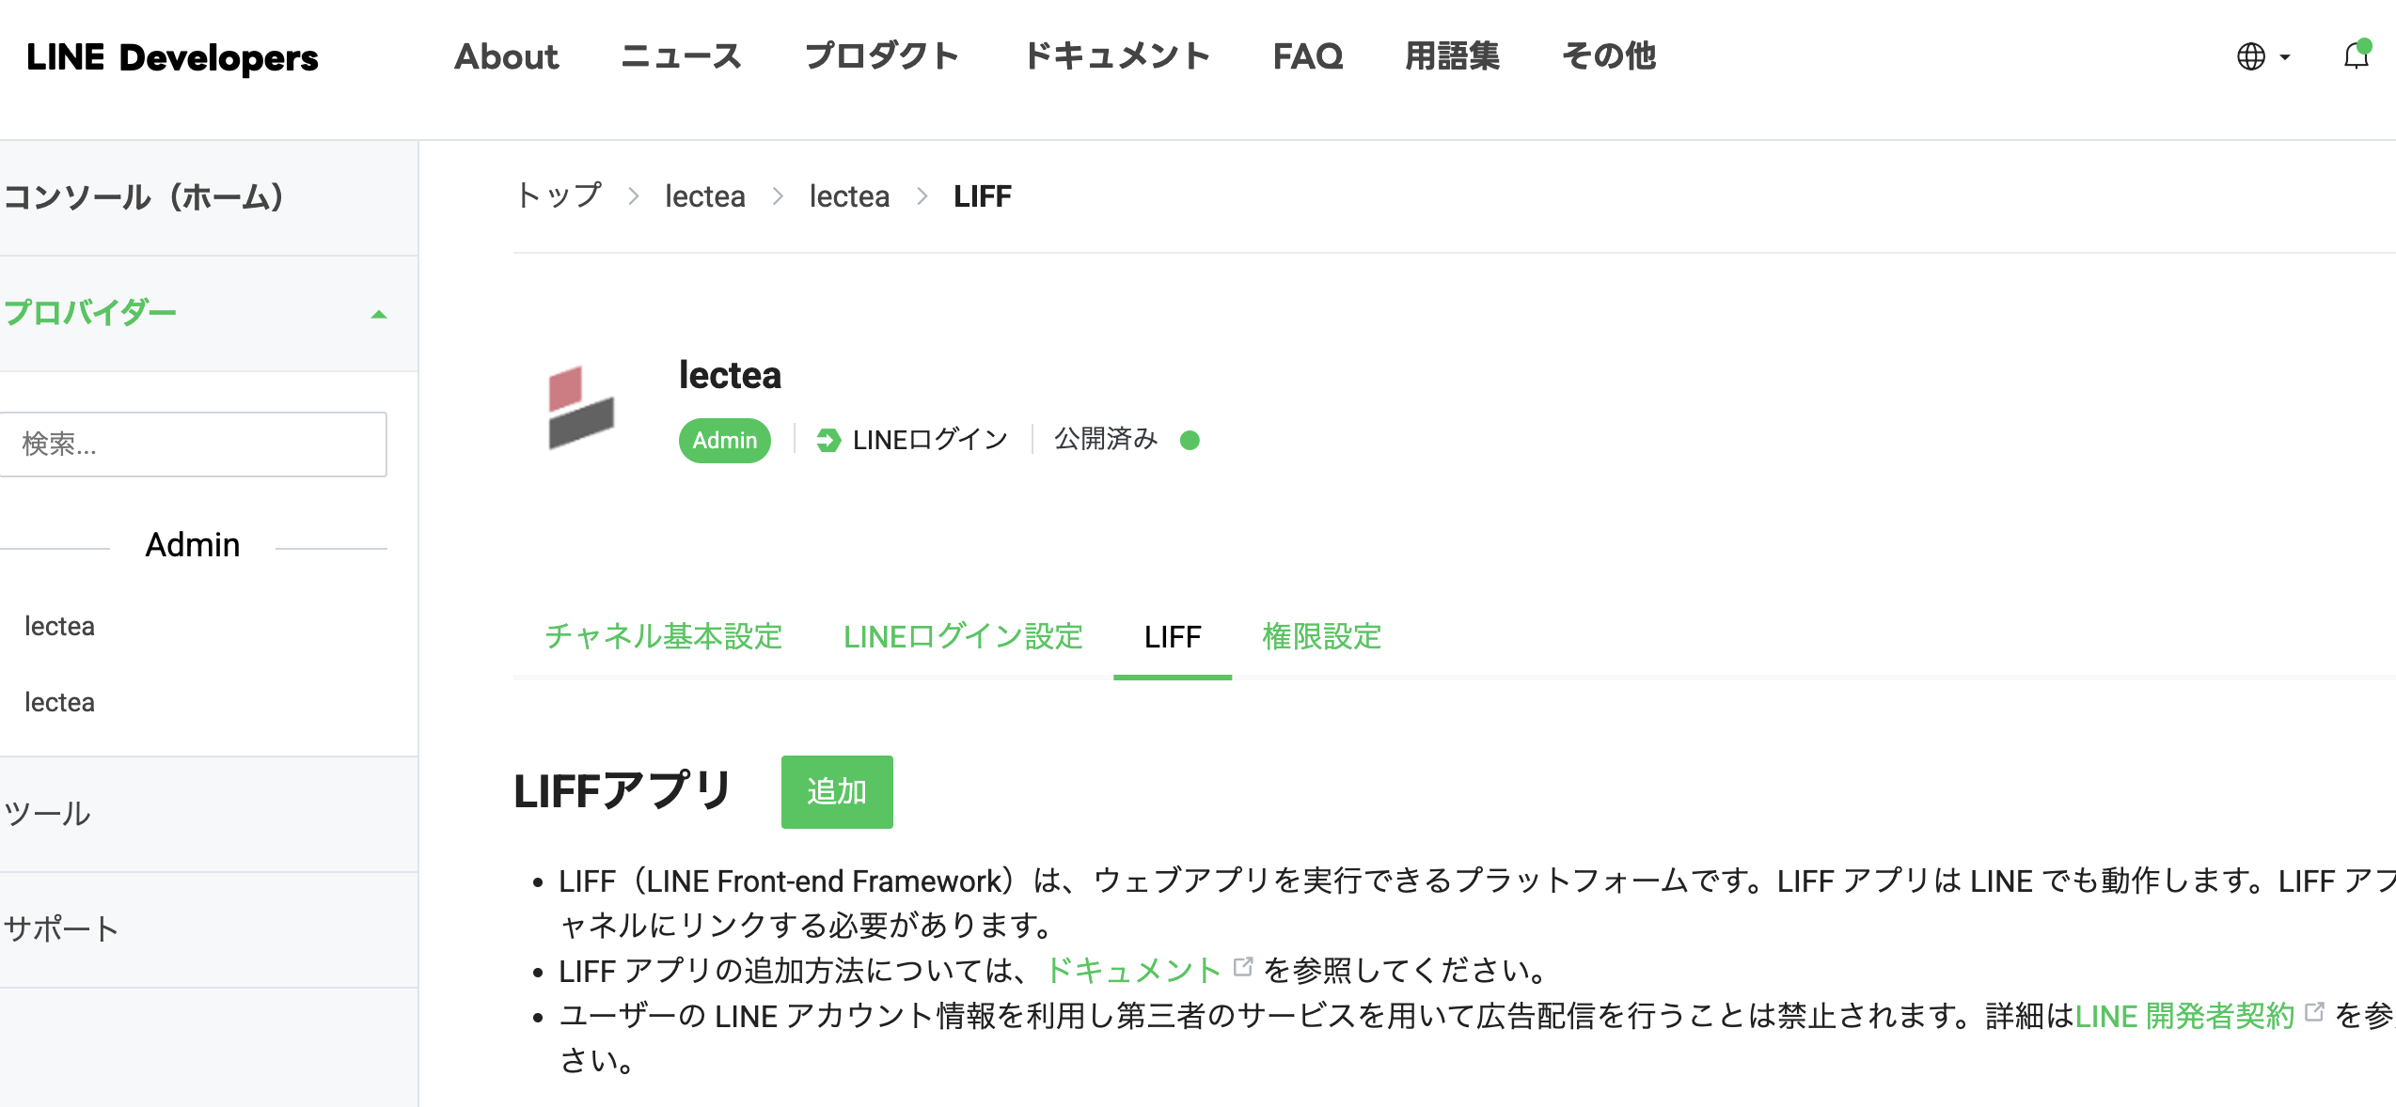This screenshot has height=1107, width=2396.
Task: Select the first lectea channel in the sidebar
Action: (x=60, y=626)
